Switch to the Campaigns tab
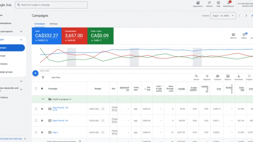Image resolution: width=253 pixels, height=142 pixels. tap(40, 24)
